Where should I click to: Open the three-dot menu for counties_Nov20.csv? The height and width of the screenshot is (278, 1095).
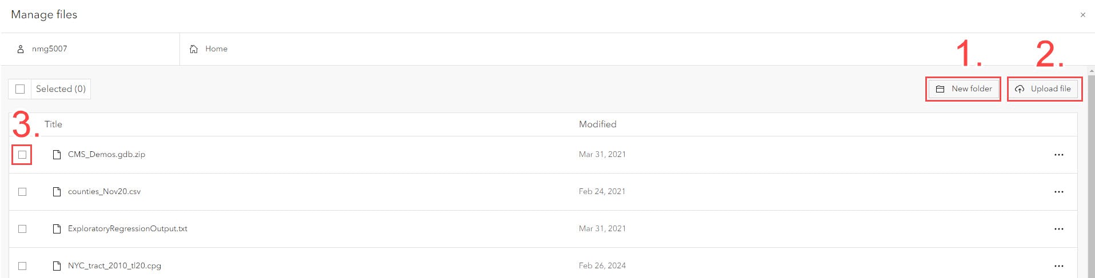1058,192
